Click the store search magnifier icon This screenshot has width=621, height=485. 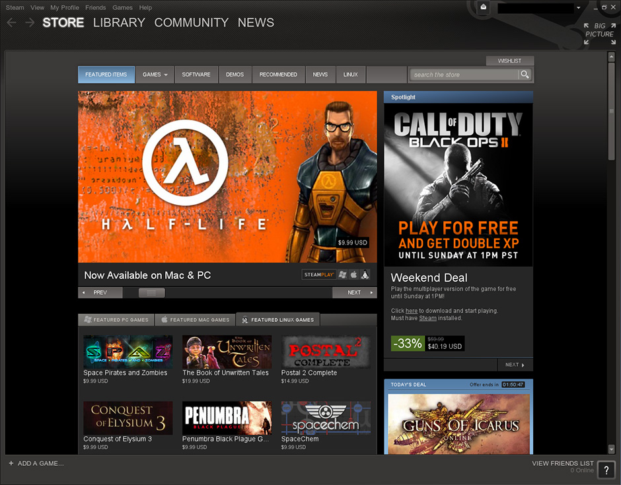525,75
